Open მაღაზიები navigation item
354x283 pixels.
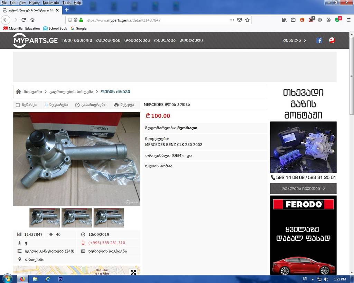coord(108,40)
